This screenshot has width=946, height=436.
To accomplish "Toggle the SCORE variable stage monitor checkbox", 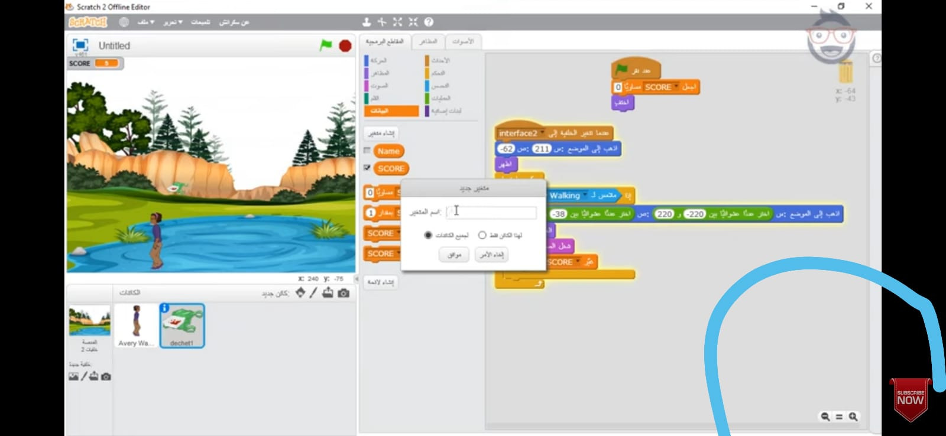I will point(367,168).
